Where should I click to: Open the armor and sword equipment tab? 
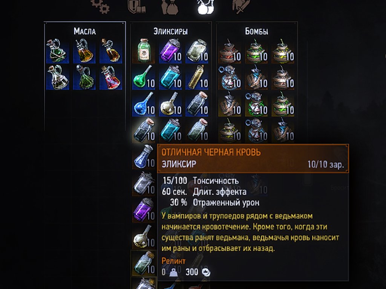tap(241, 6)
